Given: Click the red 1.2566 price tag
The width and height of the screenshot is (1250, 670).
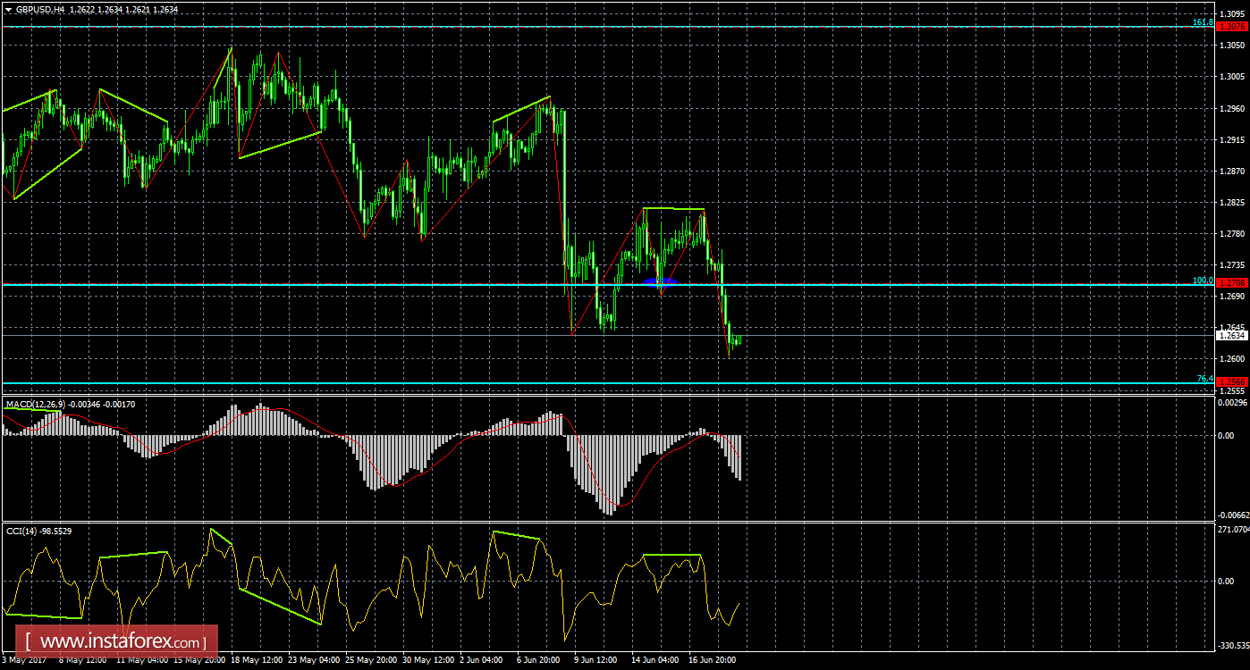Looking at the screenshot, I should (1231, 381).
